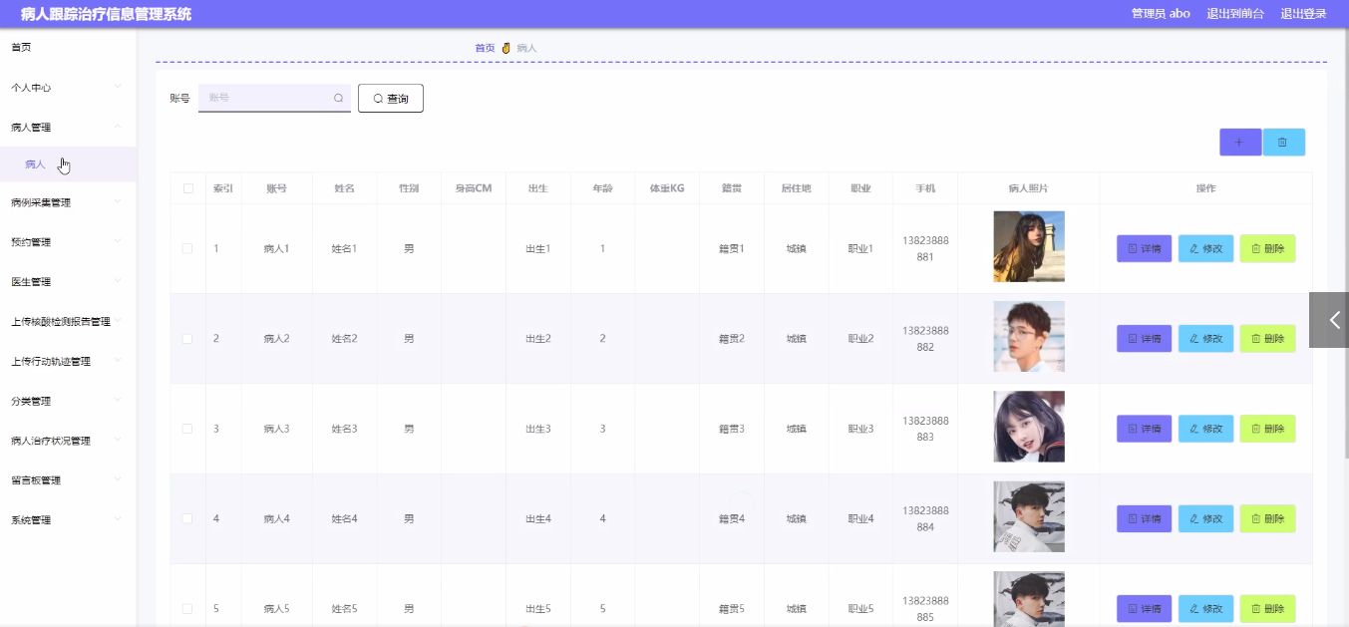The width and height of the screenshot is (1349, 627).
Task: Click 删除 for 病人3 row
Action: 1267,429
